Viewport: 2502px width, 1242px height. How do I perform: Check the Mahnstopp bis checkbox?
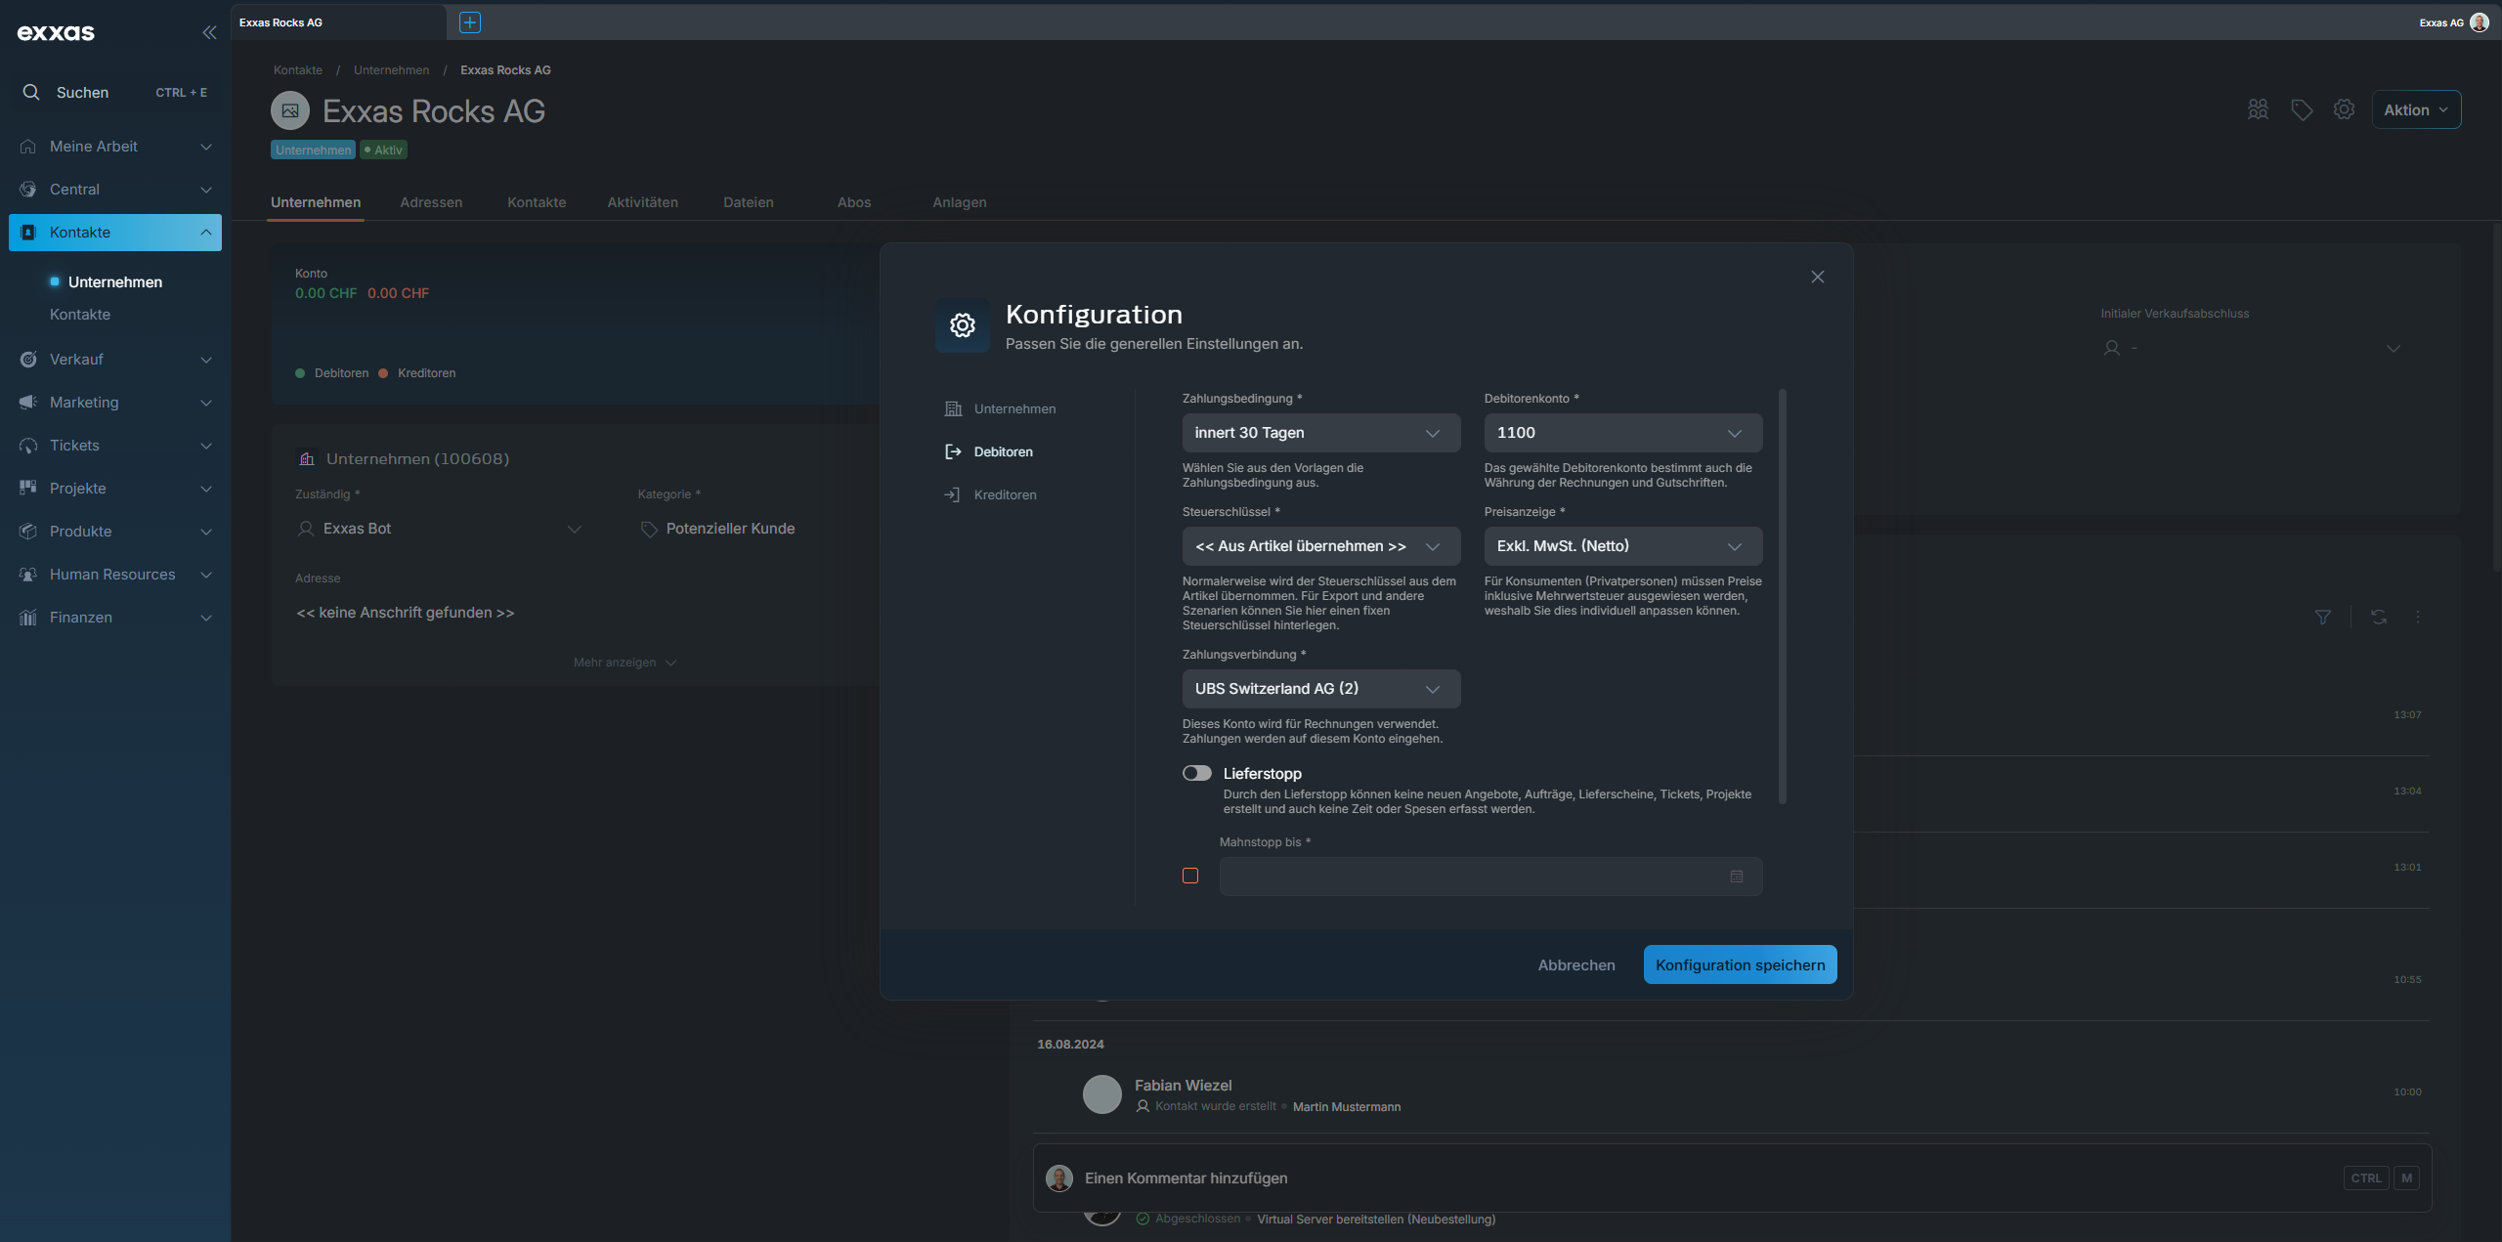click(1190, 876)
